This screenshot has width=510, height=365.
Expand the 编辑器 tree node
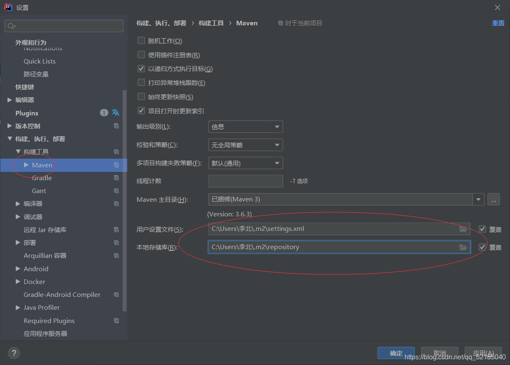[10, 100]
